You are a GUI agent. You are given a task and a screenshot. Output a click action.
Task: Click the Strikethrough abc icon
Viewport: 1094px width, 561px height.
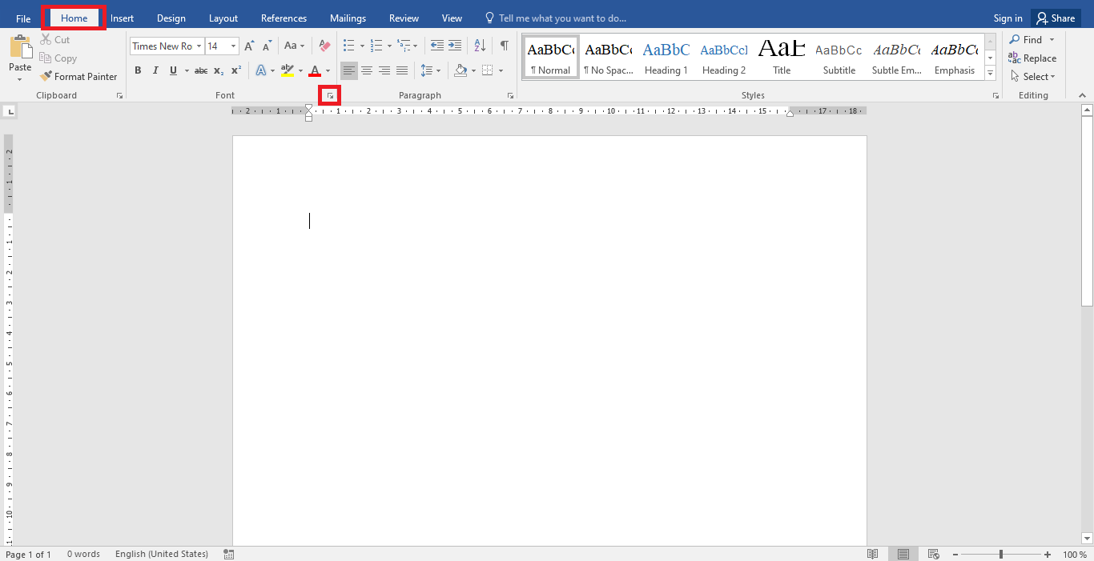pos(201,70)
